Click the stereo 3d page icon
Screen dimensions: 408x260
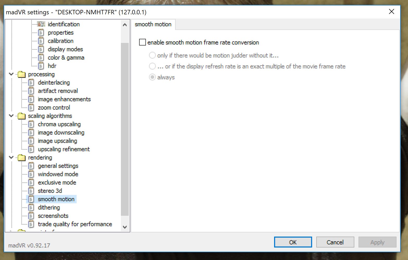(x=31, y=191)
